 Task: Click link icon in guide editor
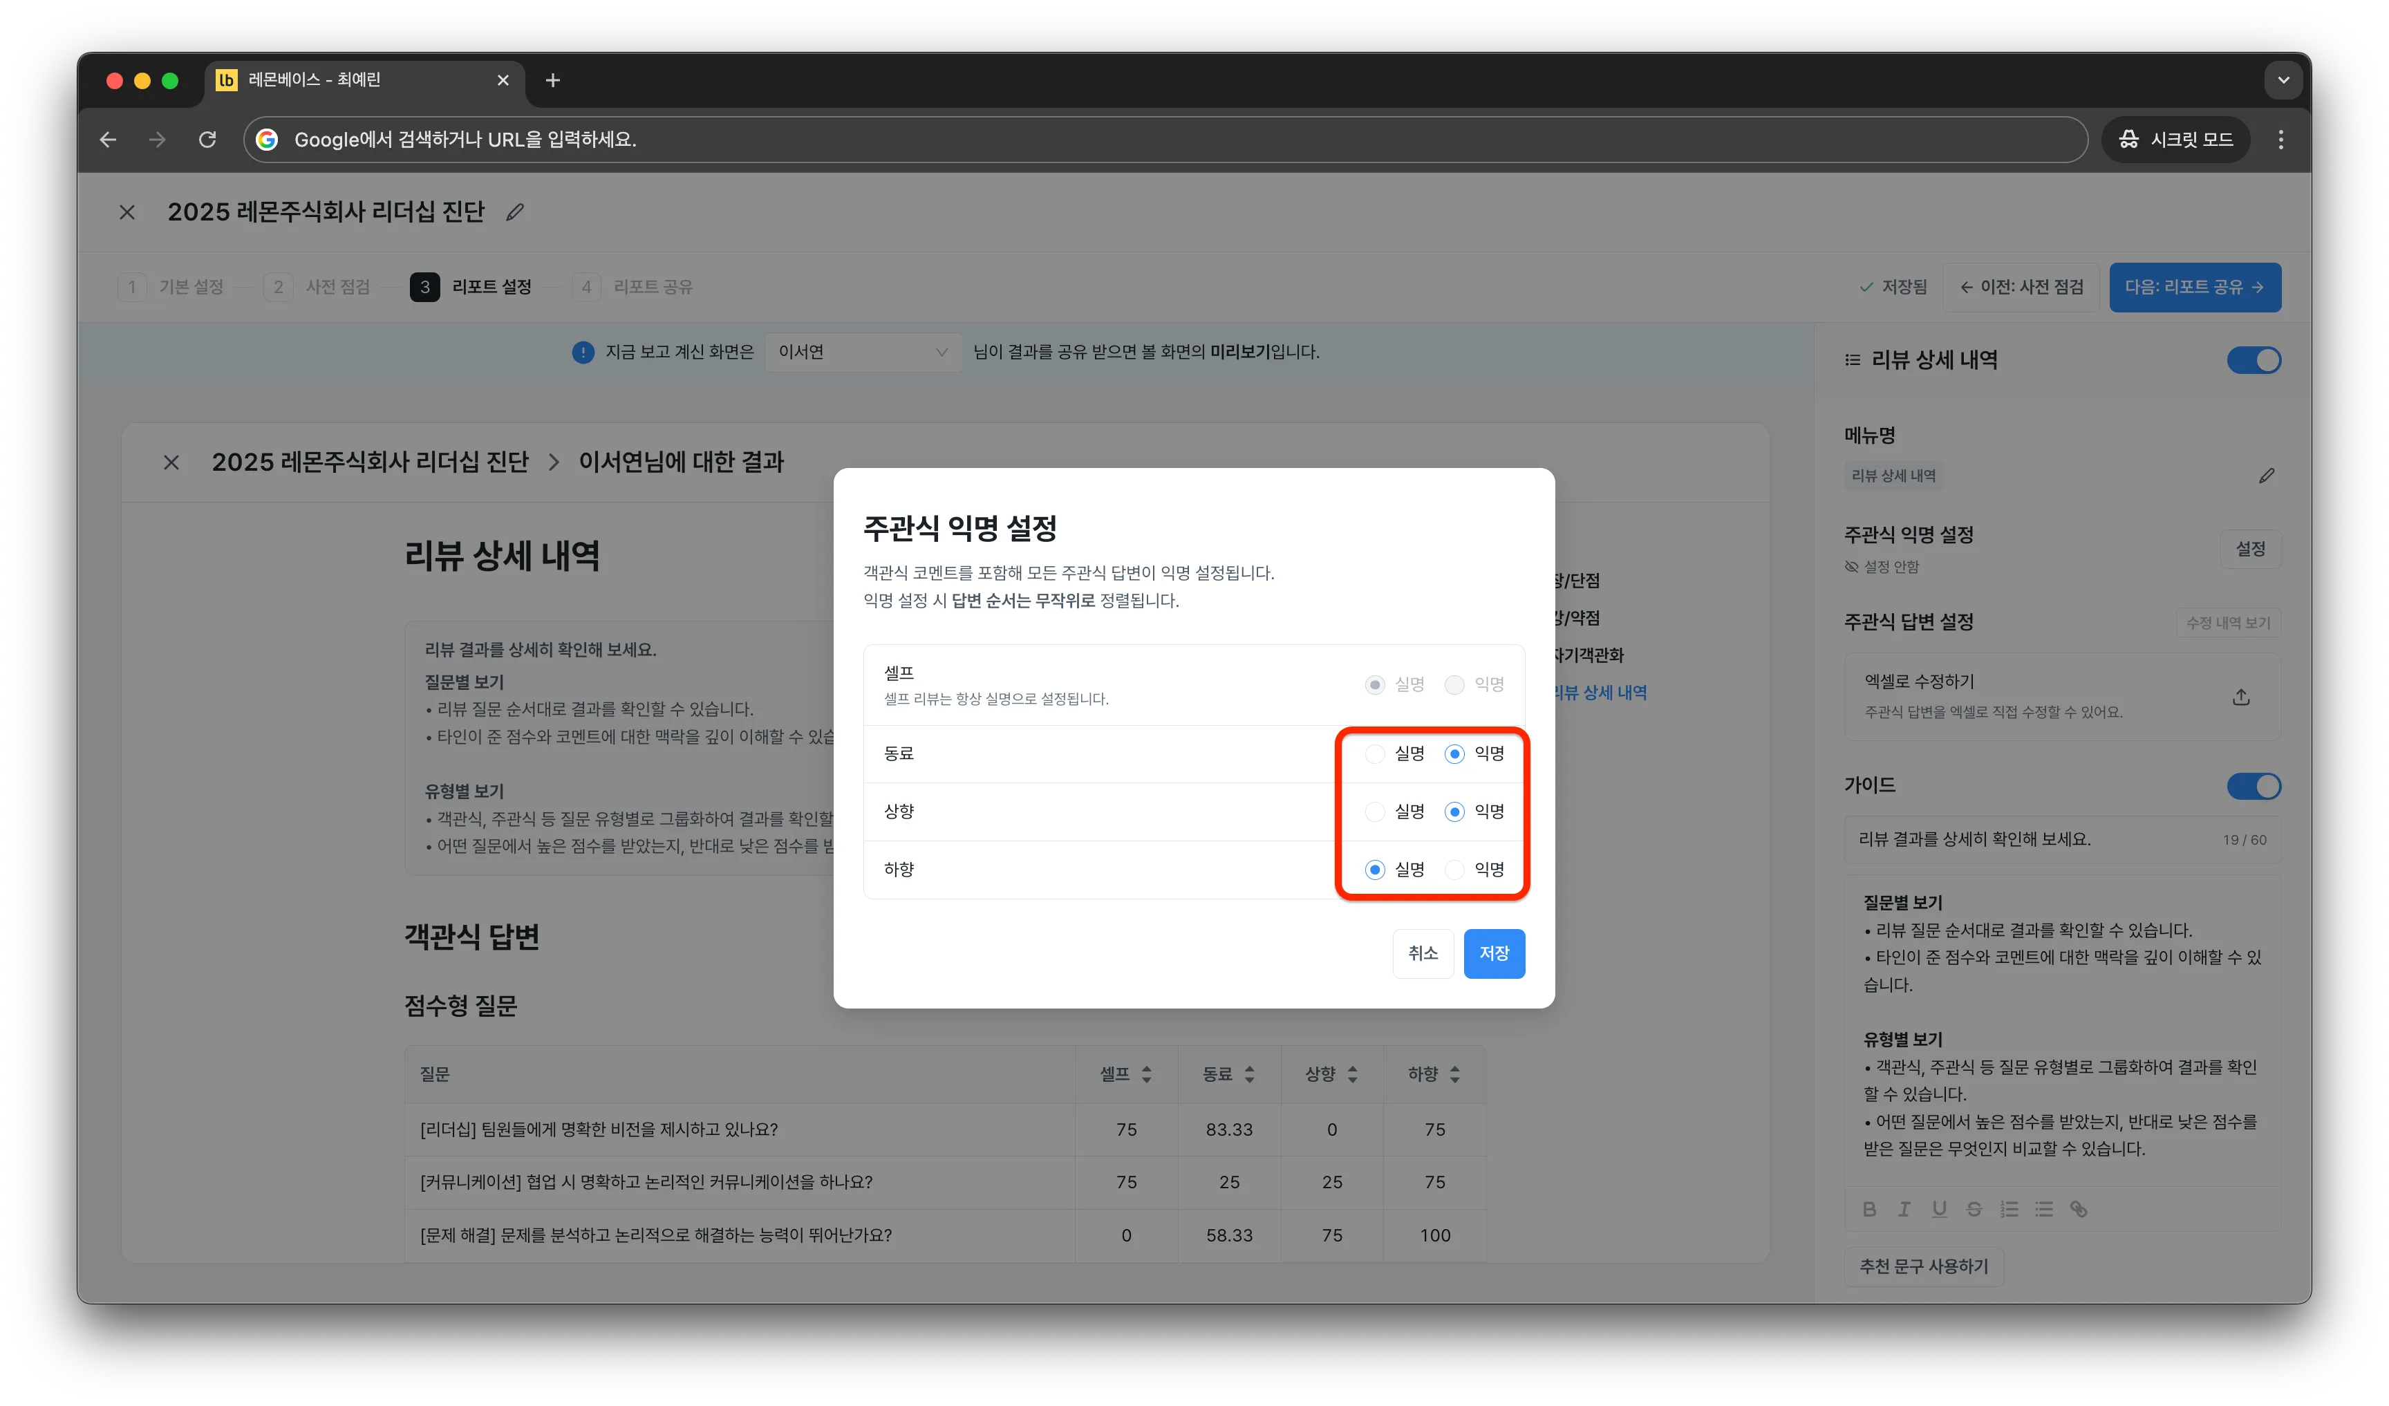tap(2078, 1209)
